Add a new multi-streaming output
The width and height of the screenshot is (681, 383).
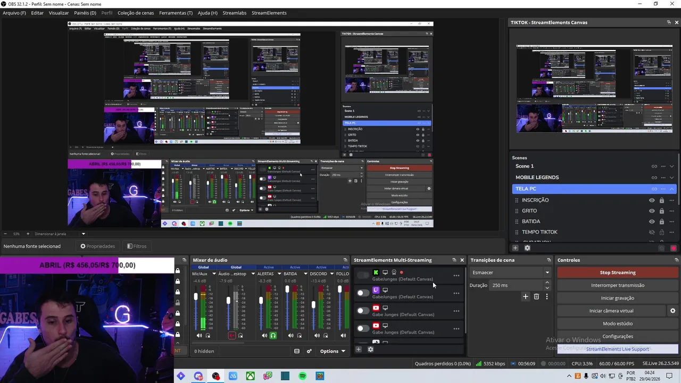[359, 349]
